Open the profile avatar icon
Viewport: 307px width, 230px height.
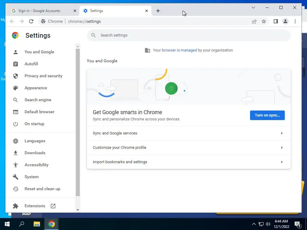(x=285, y=21)
